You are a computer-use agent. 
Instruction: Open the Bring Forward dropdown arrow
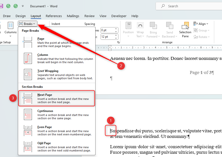click(159, 36)
